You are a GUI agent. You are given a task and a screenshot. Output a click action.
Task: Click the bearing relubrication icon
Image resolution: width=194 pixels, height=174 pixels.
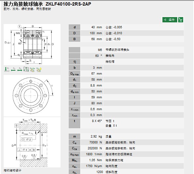(x=33, y=69)
